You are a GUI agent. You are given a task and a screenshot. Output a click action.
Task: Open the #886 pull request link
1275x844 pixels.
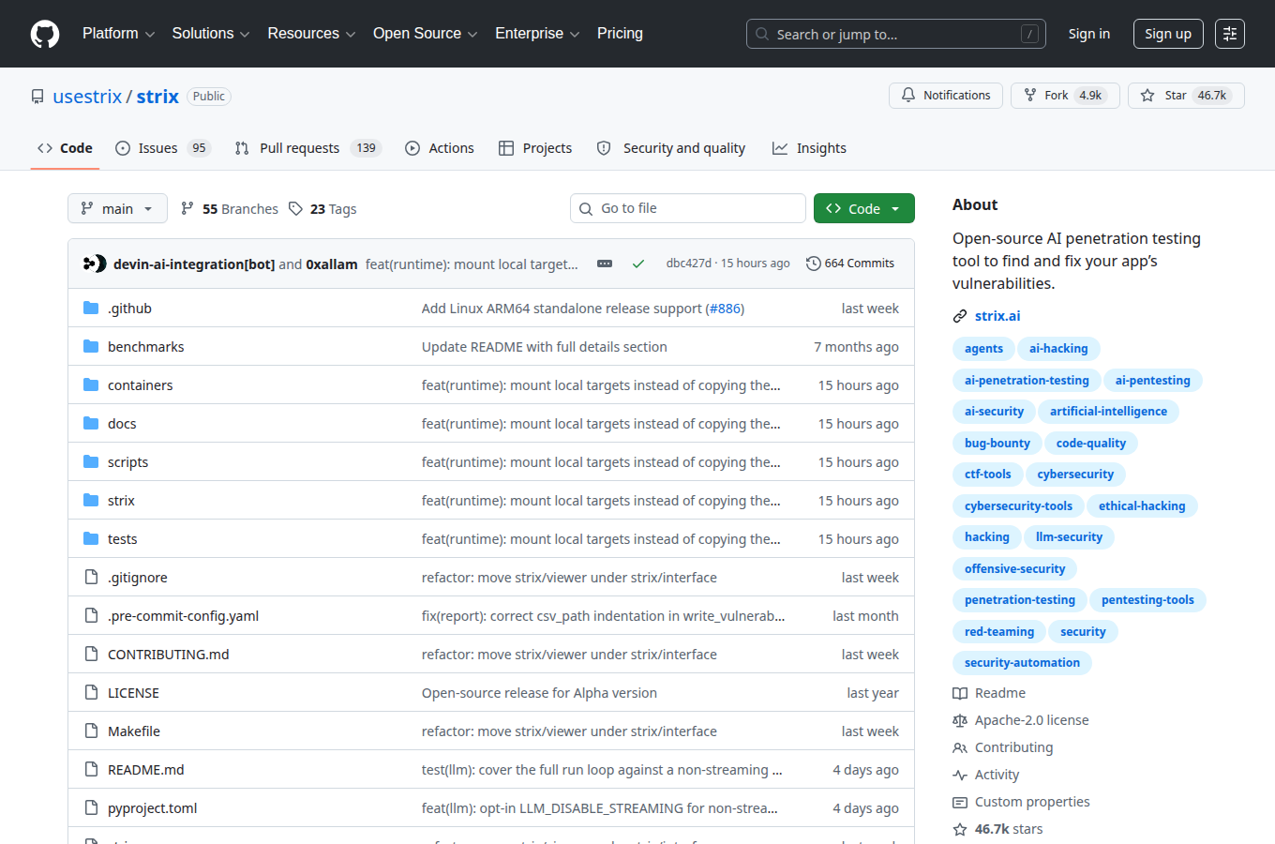[x=725, y=309]
